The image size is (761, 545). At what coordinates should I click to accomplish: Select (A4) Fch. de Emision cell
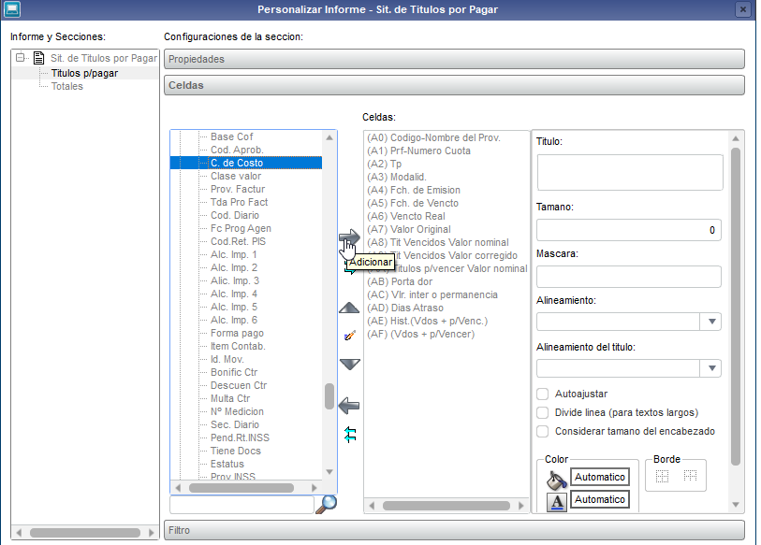pos(414,190)
